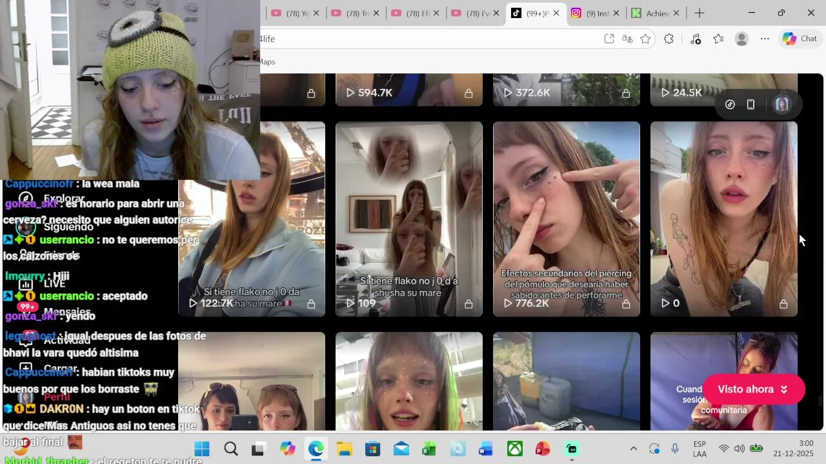Open the sesión comunitaria video thumbnail
Image resolution: width=826 pixels, height=464 pixels.
pos(724,381)
